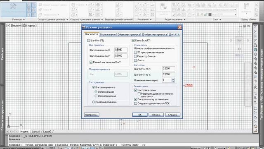Click the 'Настройка...' button
Screen dimensions: 264x149
(92, 115)
